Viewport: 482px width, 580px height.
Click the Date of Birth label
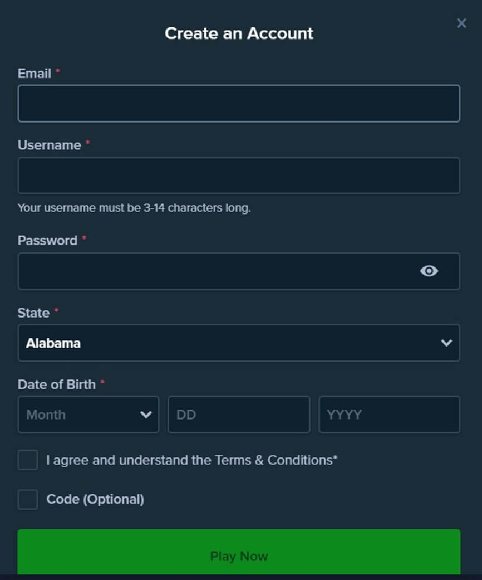tap(57, 384)
